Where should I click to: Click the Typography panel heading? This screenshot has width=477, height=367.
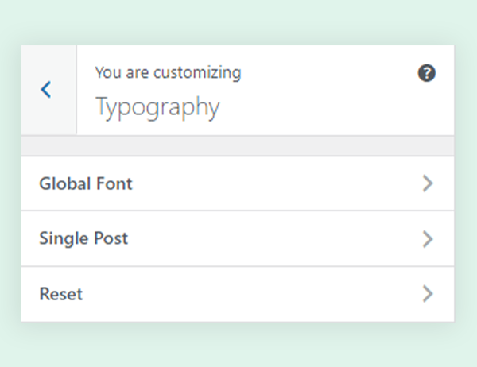click(157, 106)
